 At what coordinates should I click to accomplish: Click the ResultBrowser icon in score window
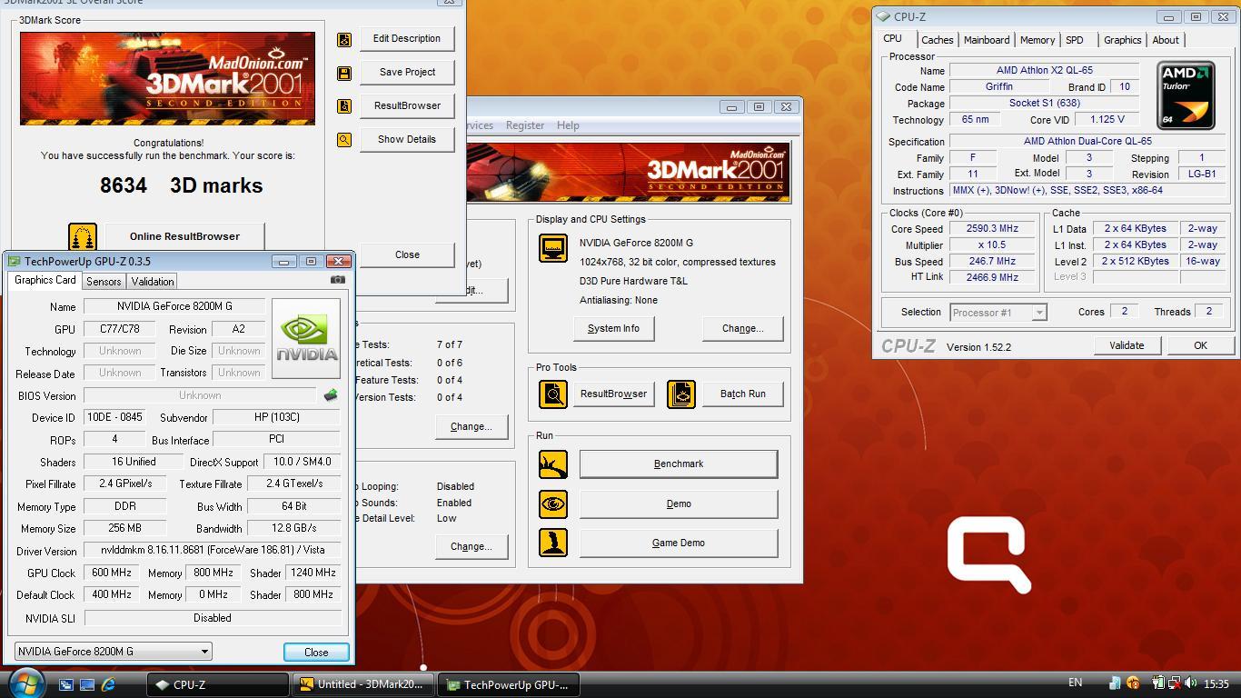344,106
